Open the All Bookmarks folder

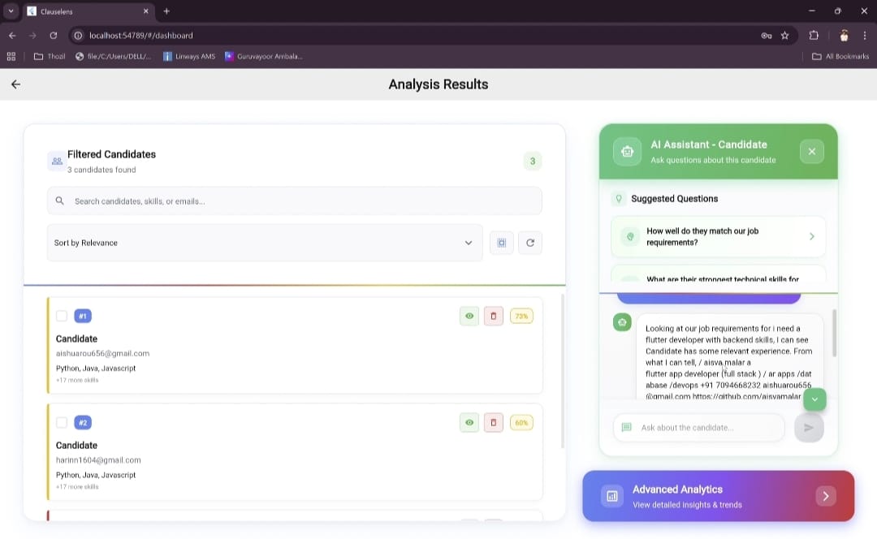840,57
